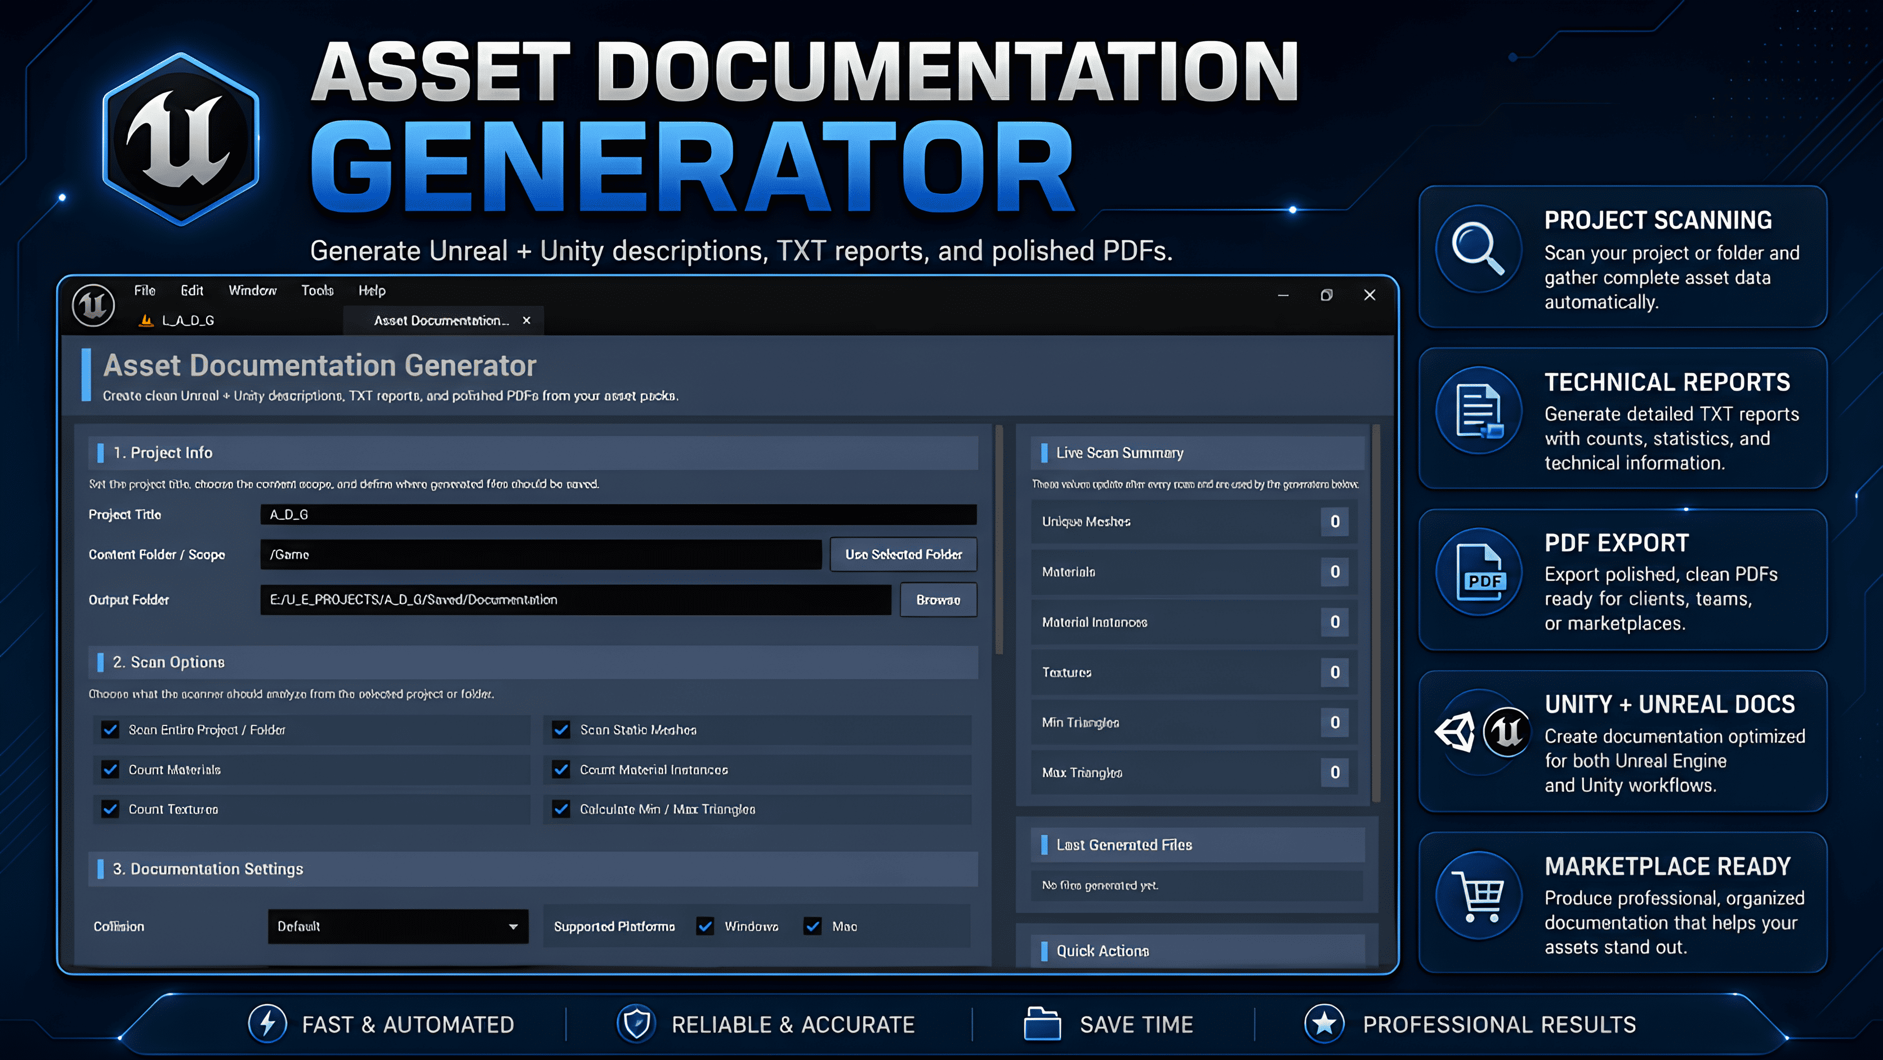Click the Professional Results star icon
This screenshot has width=1883, height=1060.
click(x=1324, y=1023)
